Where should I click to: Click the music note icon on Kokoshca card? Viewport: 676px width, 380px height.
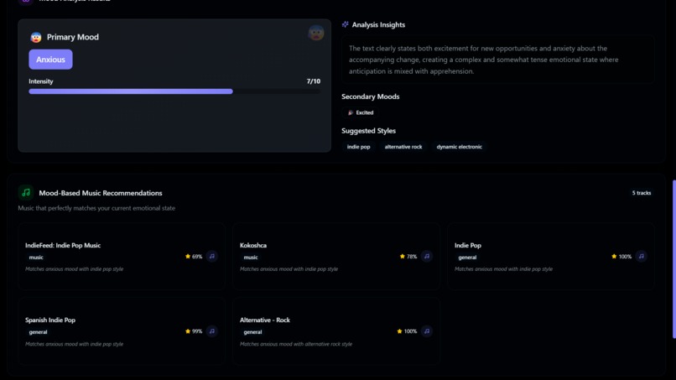(x=426, y=256)
